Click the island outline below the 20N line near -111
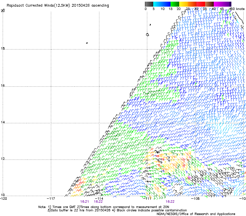This screenshot has width=246, height=216. 147,35
